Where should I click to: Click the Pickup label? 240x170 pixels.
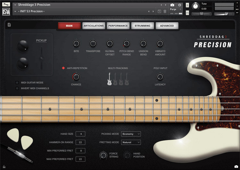click(41, 40)
